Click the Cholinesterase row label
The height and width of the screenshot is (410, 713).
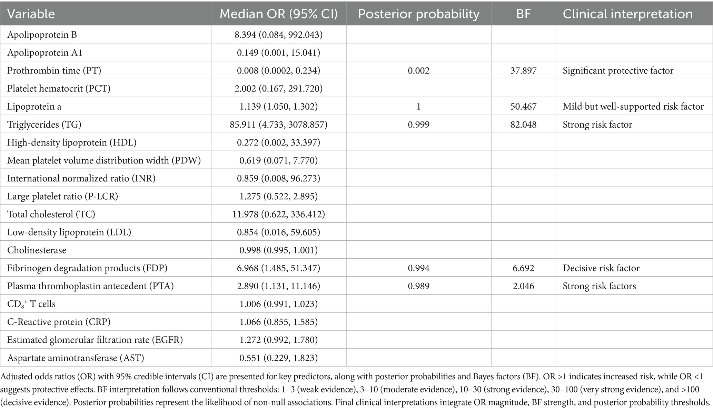coord(37,250)
